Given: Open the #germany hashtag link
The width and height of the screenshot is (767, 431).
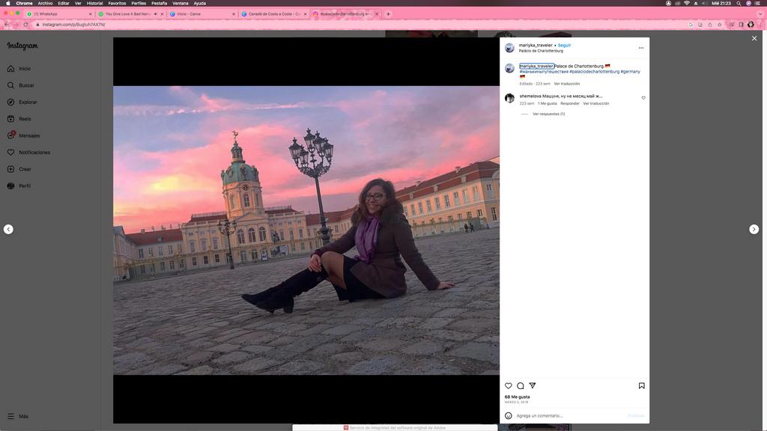Looking at the screenshot, I should point(630,71).
